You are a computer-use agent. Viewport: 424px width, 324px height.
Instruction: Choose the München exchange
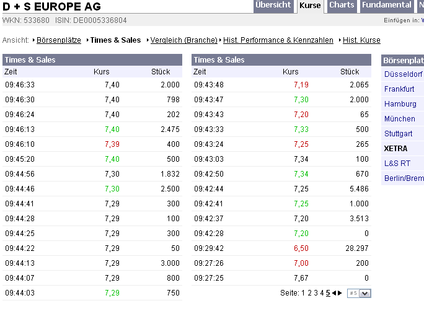[399, 119]
